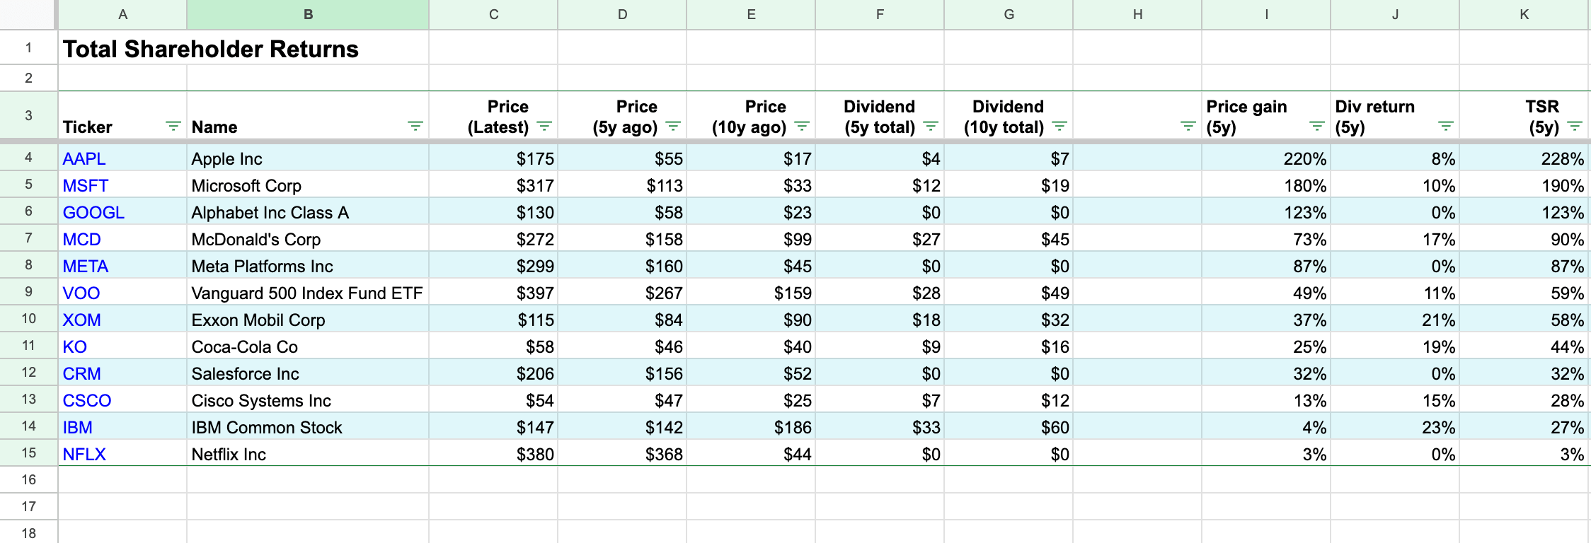
Task: Select column K header
Action: pos(1524,14)
